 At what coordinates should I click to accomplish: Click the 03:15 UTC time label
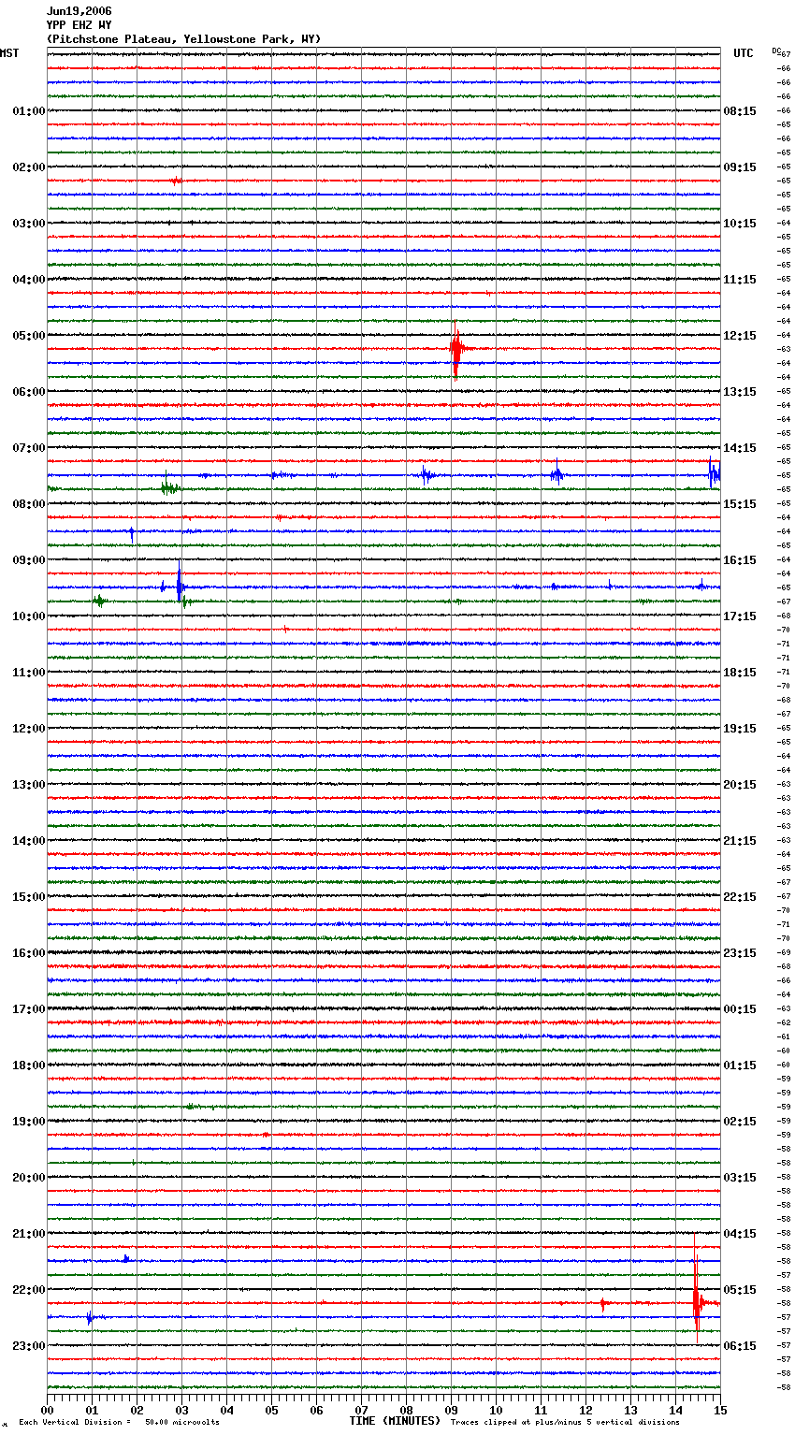tap(740, 1178)
